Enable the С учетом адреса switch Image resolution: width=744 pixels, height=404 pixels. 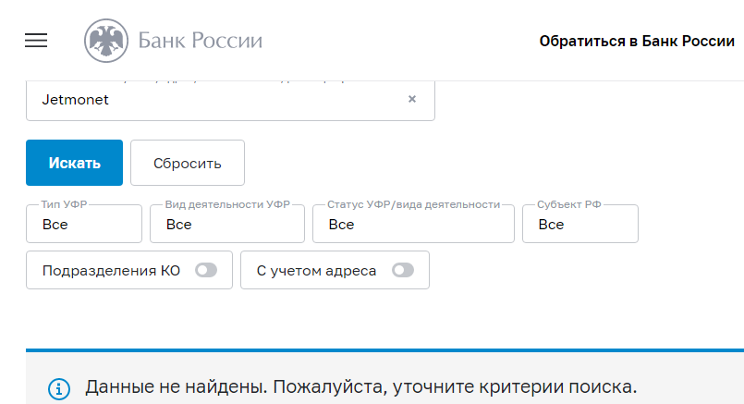point(403,270)
